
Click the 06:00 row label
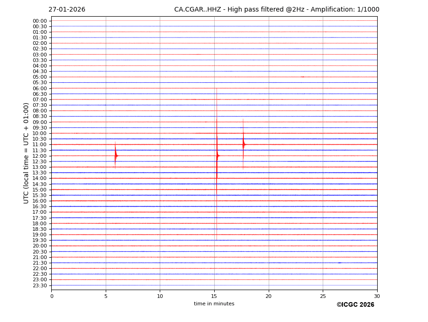point(40,88)
